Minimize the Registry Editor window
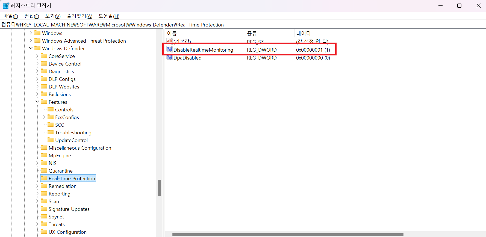486x237 pixels. (440, 5)
